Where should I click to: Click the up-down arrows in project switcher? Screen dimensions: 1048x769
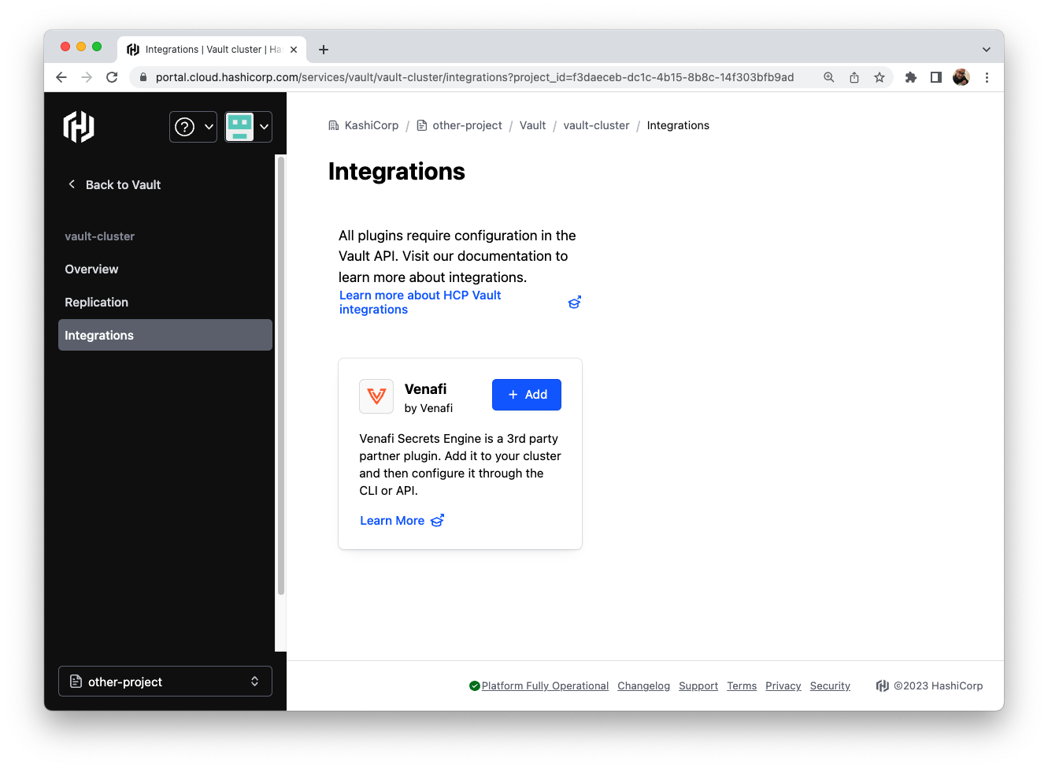(255, 682)
